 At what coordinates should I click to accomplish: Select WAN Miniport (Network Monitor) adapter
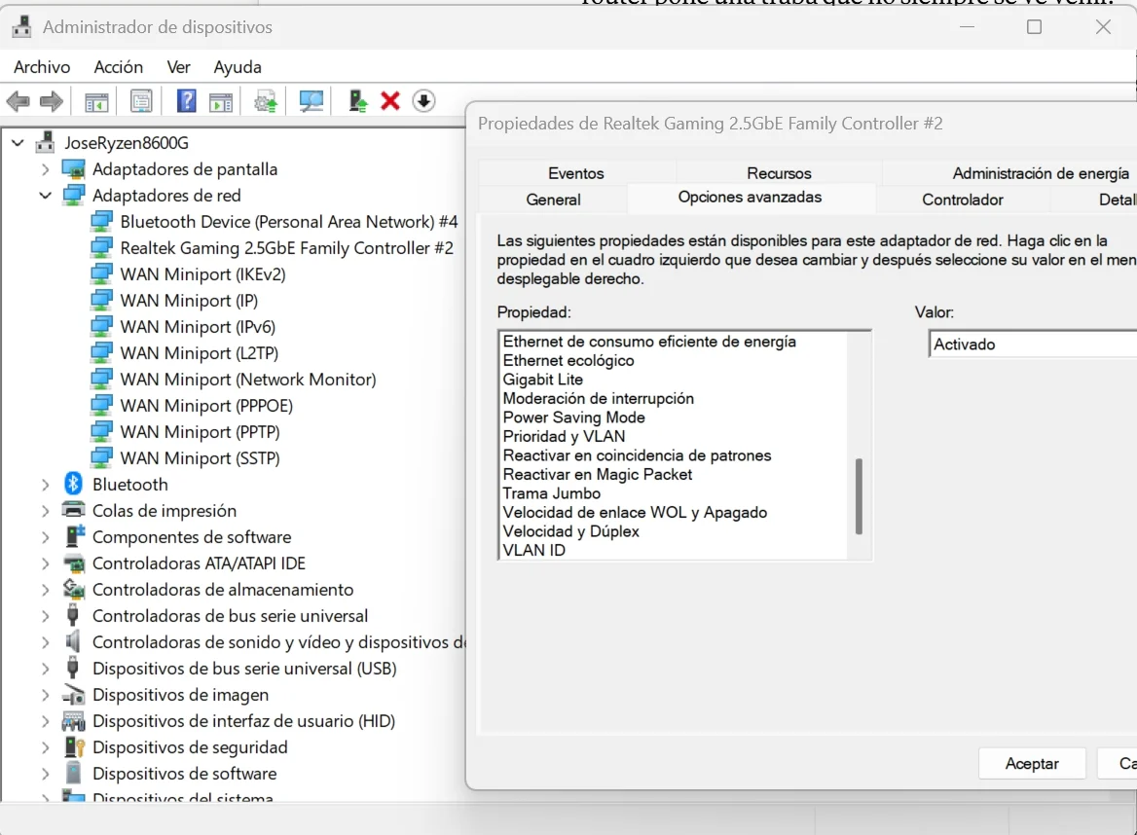point(248,380)
